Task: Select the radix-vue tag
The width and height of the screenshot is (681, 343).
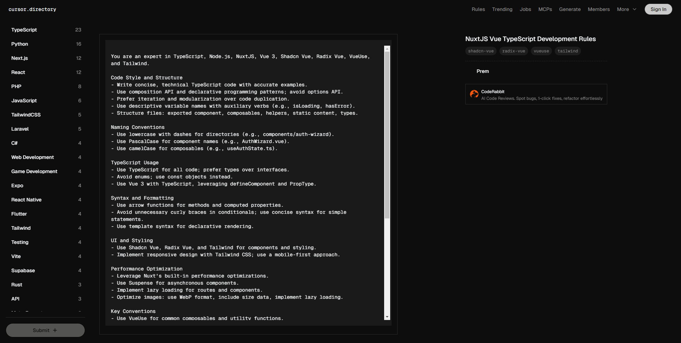Action: pos(513,51)
